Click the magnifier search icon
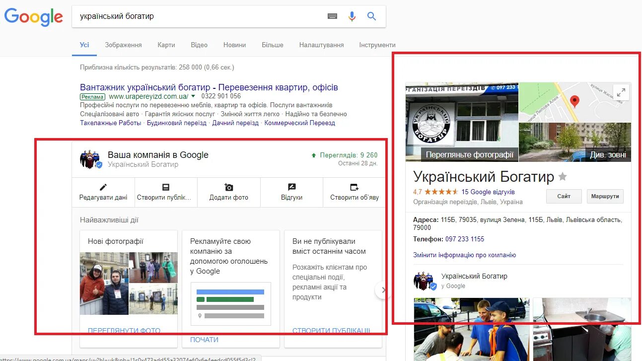 (x=371, y=16)
